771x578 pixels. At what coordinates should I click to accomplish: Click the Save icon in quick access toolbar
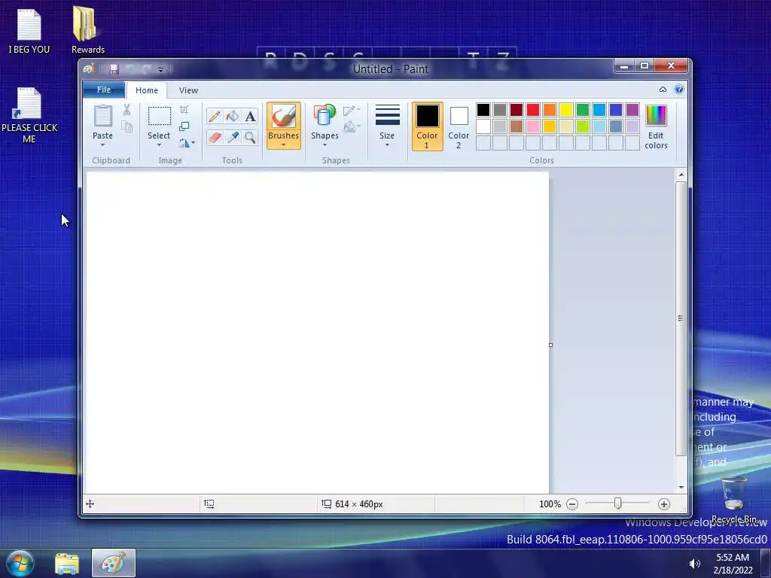pyautogui.click(x=114, y=68)
